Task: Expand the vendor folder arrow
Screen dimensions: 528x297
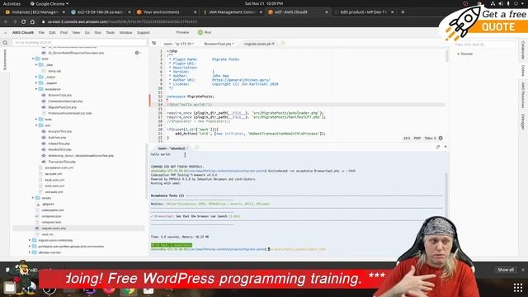Action: 33,198
